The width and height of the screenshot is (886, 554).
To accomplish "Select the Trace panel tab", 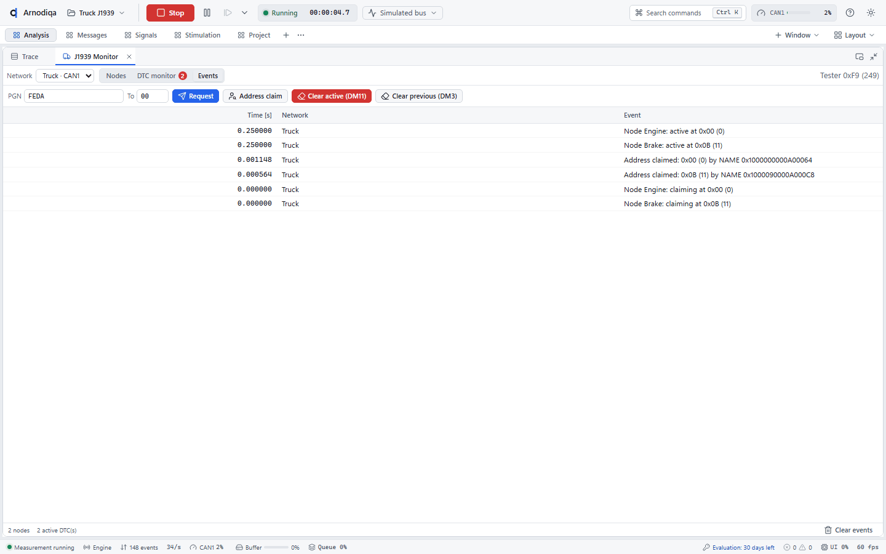I will (x=25, y=57).
